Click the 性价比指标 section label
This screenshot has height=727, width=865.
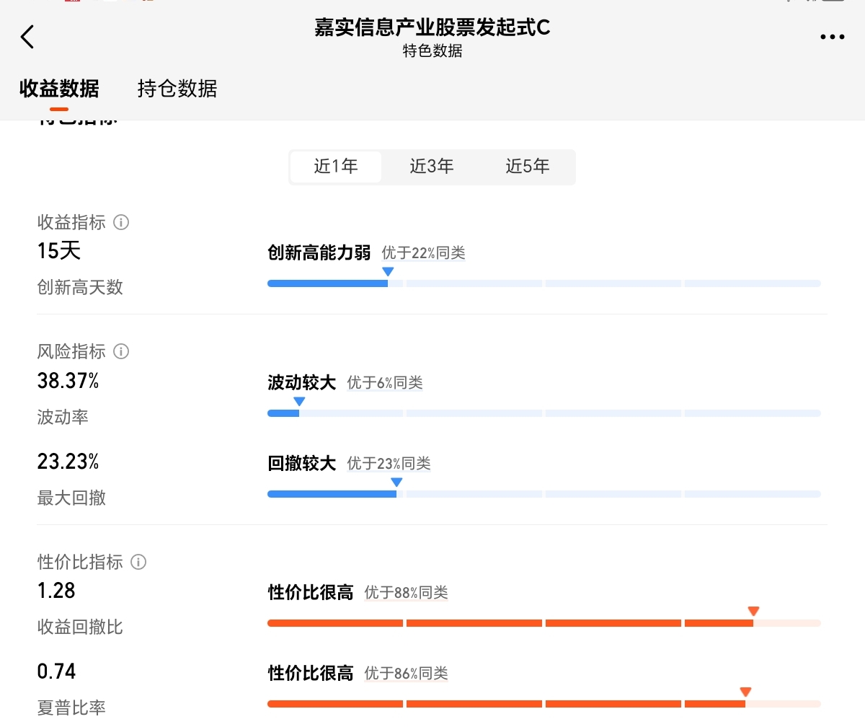pyautogui.click(x=80, y=562)
